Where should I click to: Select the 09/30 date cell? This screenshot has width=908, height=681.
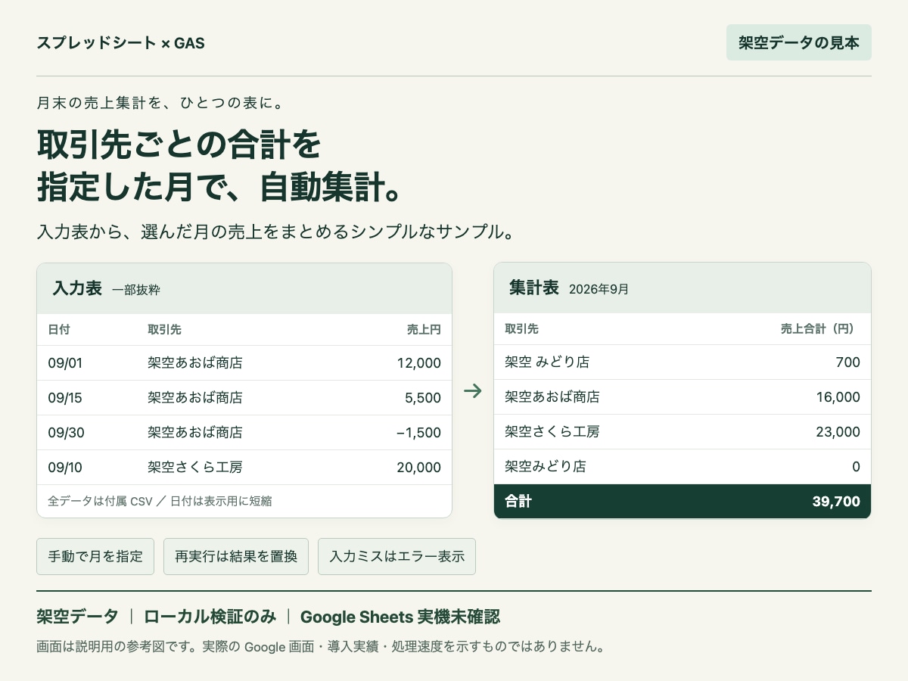(x=65, y=433)
